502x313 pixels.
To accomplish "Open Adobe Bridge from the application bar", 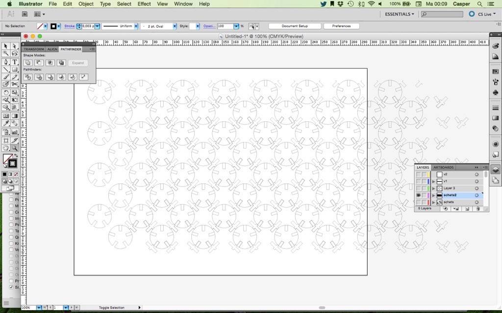I will (x=25, y=14).
